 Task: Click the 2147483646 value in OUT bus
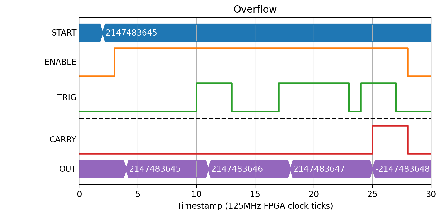[x=237, y=169]
